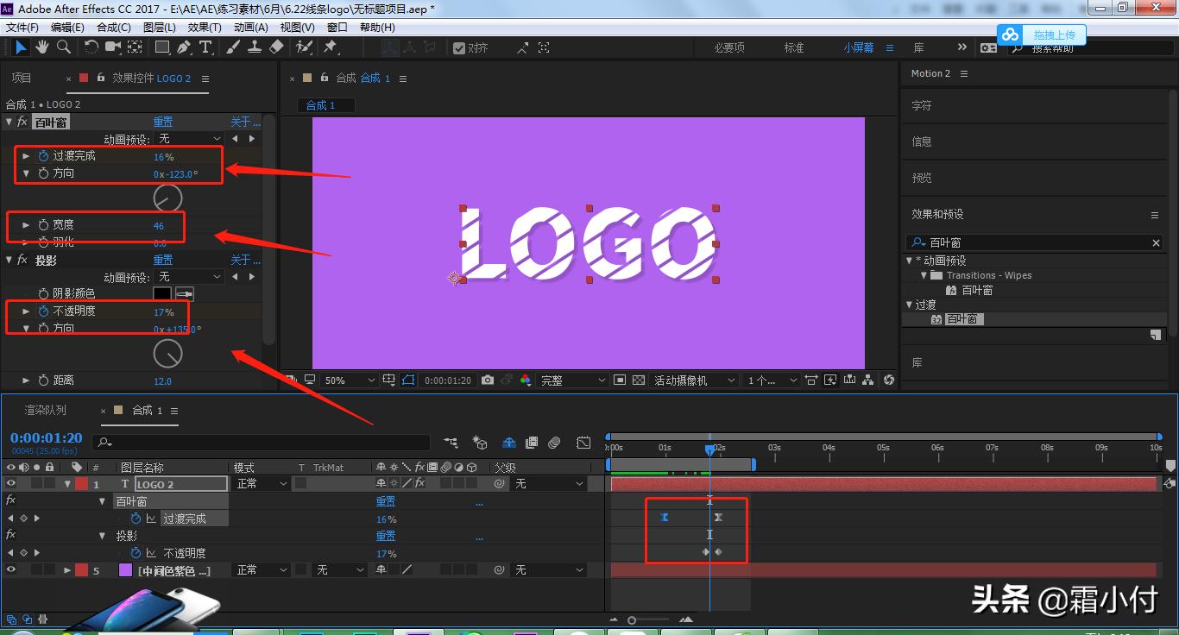The image size is (1179, 635).
Task: Click 重置 for the 百叶窗 effect
Action: click(x=163, y=122)
